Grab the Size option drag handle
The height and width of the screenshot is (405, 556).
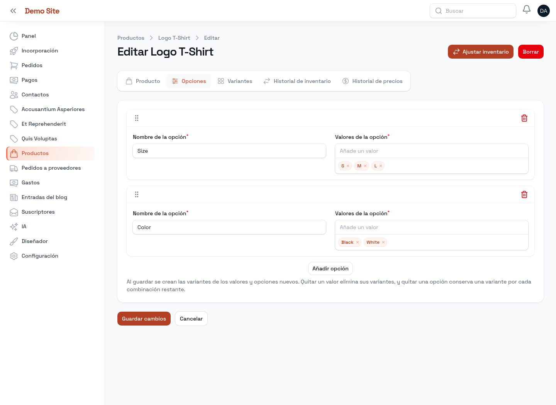click(137, 118)
